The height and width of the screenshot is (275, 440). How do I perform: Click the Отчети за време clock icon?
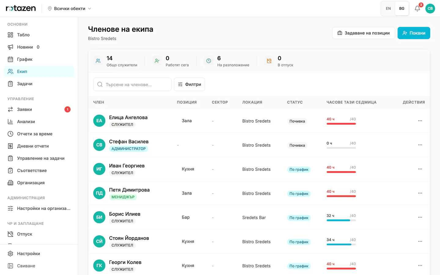pos(10,134)
